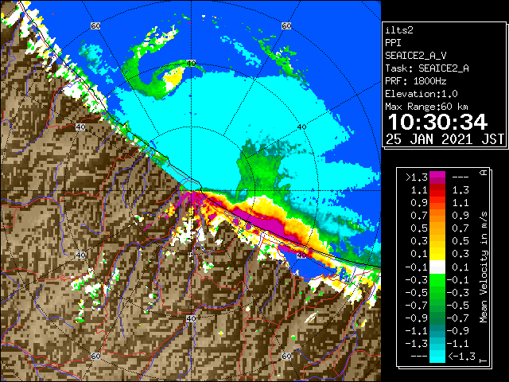Click the right-column '-1.1' legend value
Image resolution: width=509 pixels, height=382 pixels.
pos(458,343)
